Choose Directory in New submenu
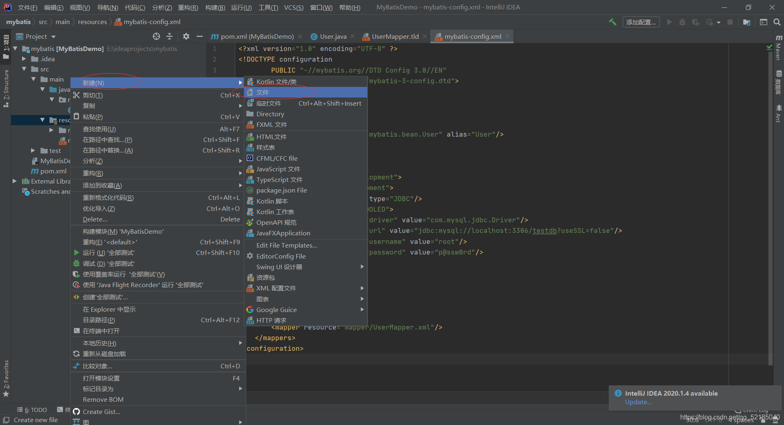Viewport: 784px width, 425px height. [x=305, y=114]
